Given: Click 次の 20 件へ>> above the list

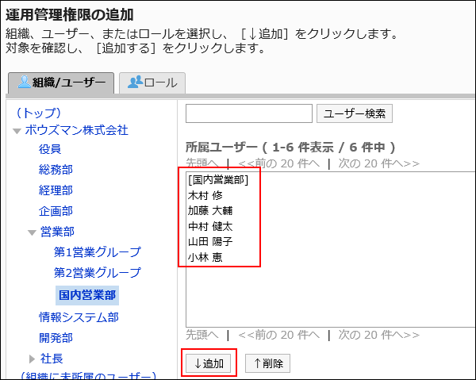Looking at the screenshot, I should click(x=379, y=163).
